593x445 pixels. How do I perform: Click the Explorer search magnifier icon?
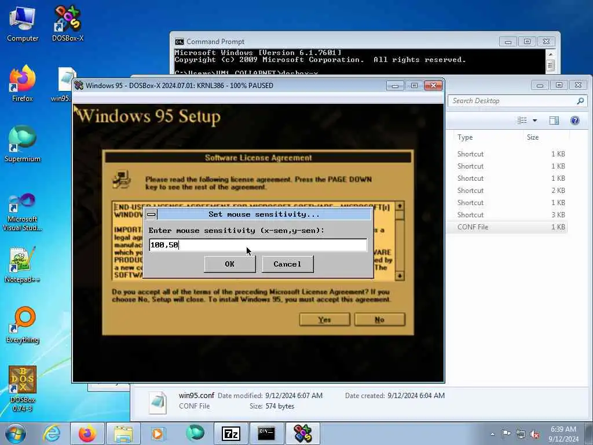click(580, 101)
